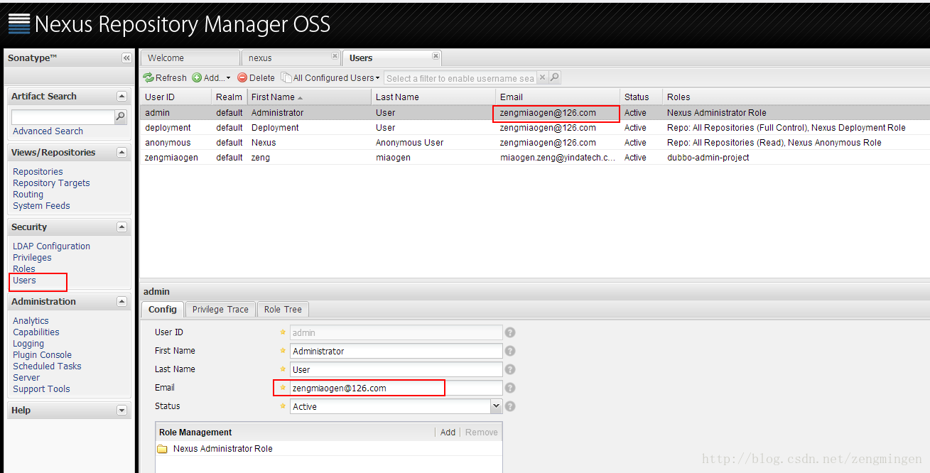This screenshot has width=930, height=473.
Task: Click the Nexus Repository Manager logo icon
Action: [19, 23]
